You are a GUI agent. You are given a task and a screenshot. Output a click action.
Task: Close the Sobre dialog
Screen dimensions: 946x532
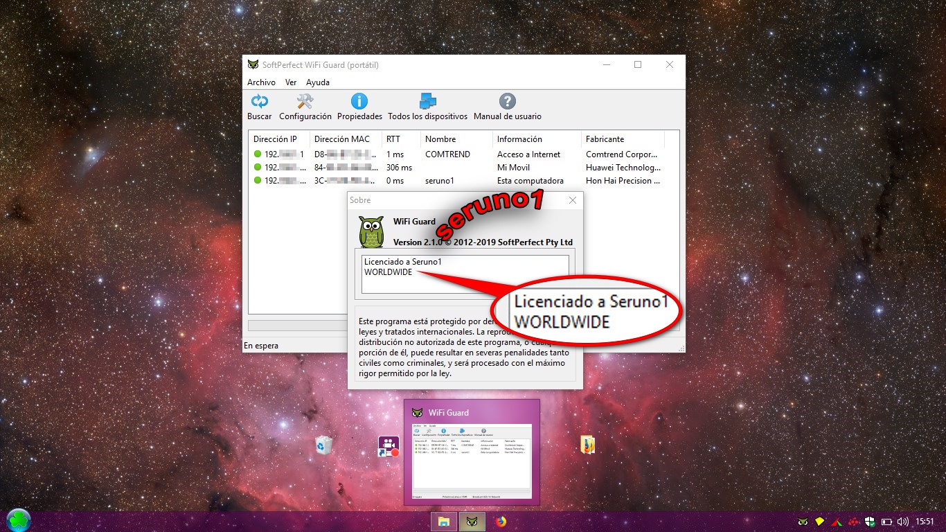[x=572, y=200]
